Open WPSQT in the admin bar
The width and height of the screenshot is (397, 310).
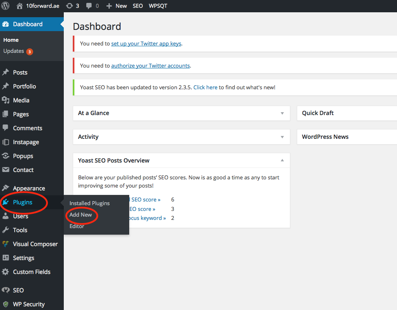[x=158, y=6]
